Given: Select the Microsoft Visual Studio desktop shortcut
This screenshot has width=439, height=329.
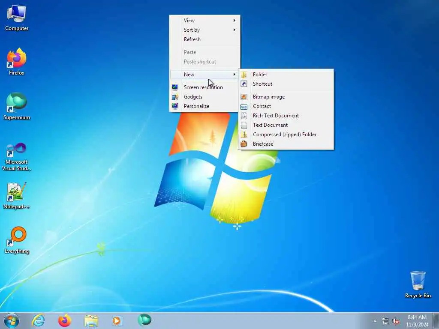Looking at the screenshot, I should click(17, 157).
